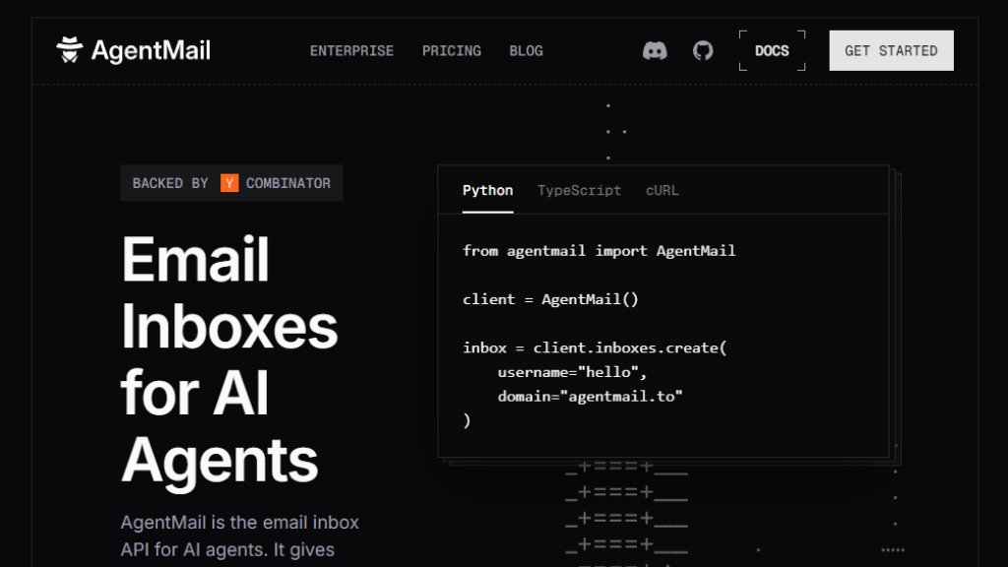Click the domain="agentmail.to" code line
This screenshot has width=1008, height=567.
pos(591,397)
